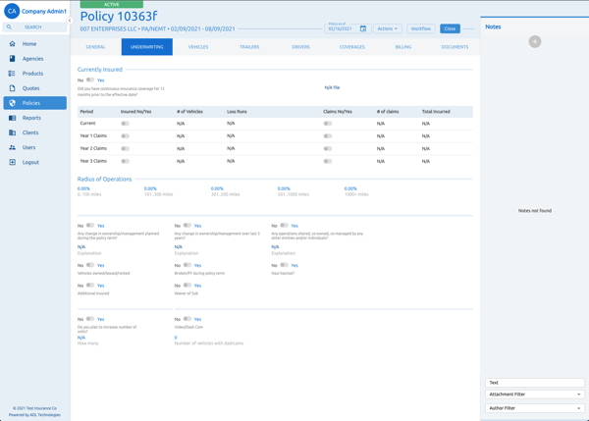Click the blue Close button

coord(450,28)
